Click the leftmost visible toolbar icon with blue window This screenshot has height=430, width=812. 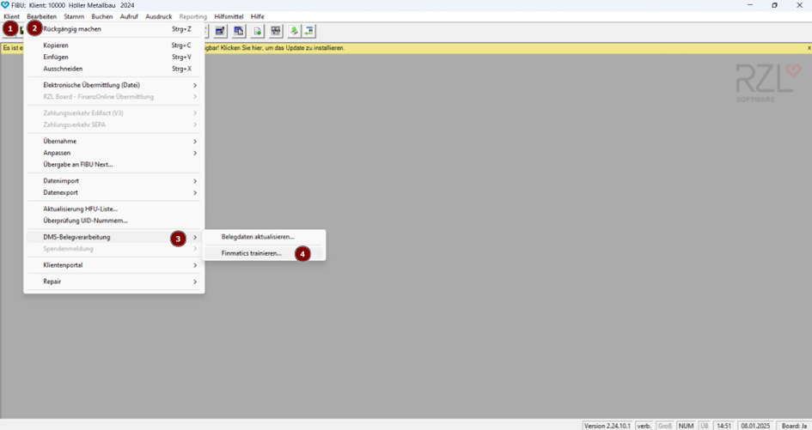[220, 31]
